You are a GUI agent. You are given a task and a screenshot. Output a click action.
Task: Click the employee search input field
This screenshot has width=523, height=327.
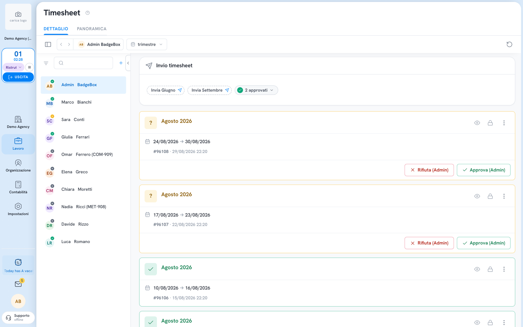click(x=83, y=63)
